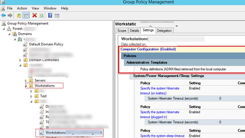Image resolution: width=245 pixels, height=138 pixels.
Task: Toggle the Show/Hide Action Pane icon
Action: click(x=57, y=16)
